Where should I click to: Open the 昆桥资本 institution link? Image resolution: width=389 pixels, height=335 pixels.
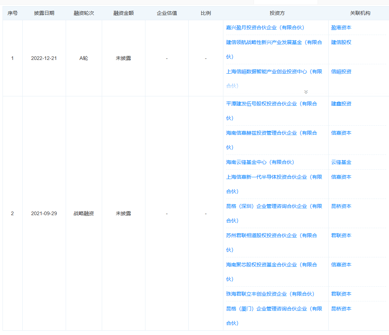[341, 206]
